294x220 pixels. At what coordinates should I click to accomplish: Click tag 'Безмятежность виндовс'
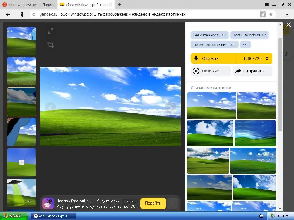(x=214, y=44)
